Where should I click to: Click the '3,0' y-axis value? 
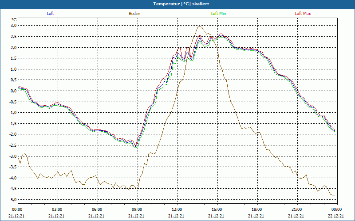tap(14, 26)
